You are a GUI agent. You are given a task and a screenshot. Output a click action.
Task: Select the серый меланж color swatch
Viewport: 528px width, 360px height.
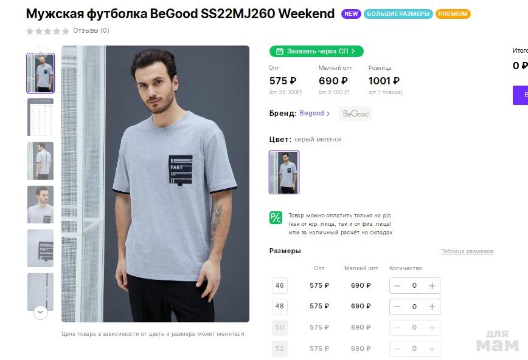[284, 172]
